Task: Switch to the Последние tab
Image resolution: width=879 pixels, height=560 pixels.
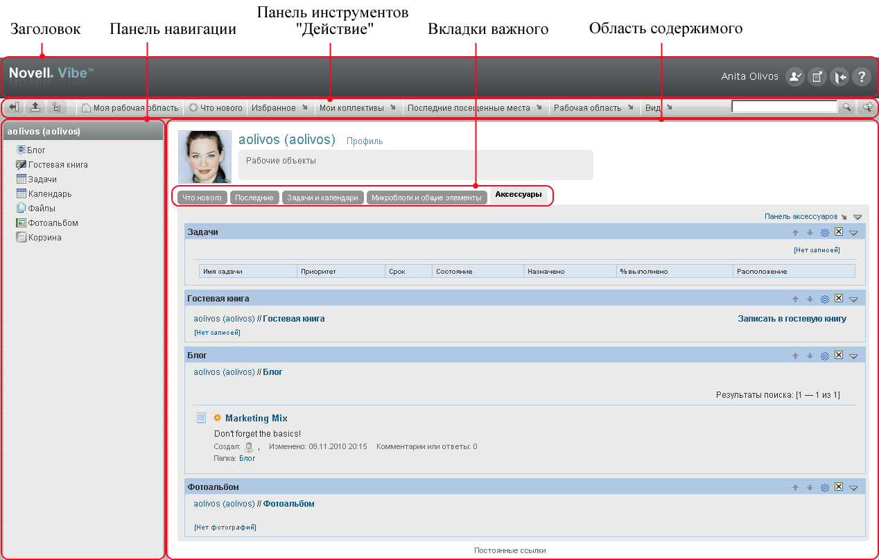Action: [254, 198]
